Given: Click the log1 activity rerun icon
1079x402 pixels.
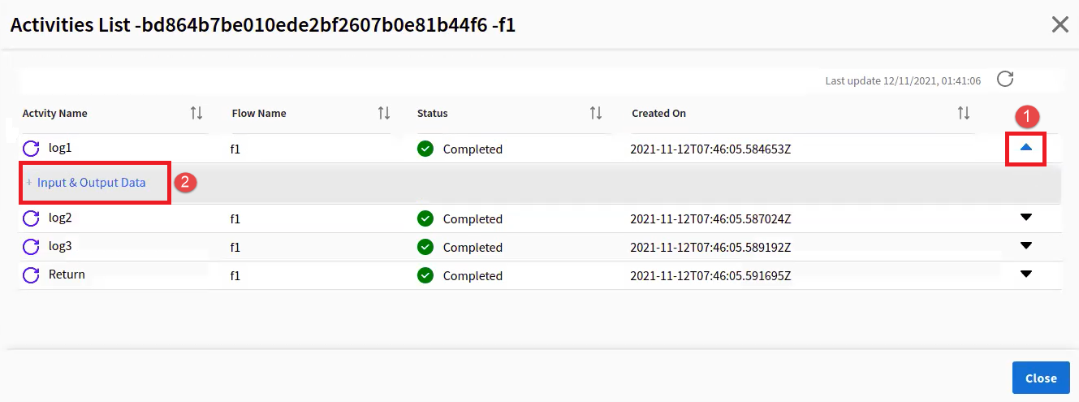Looking at the screenshot, I should click(x=31, y=149).
